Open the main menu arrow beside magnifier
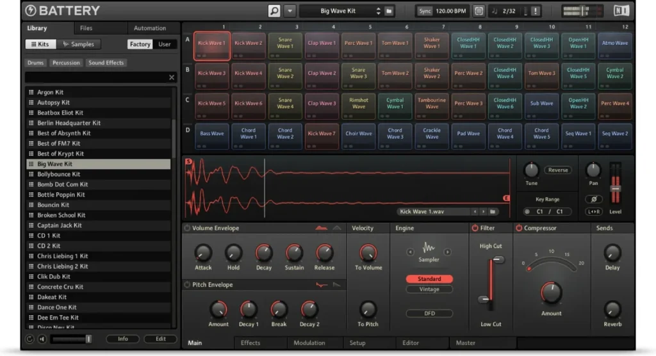This screenshot has height=356, width=656. point(290,11)
